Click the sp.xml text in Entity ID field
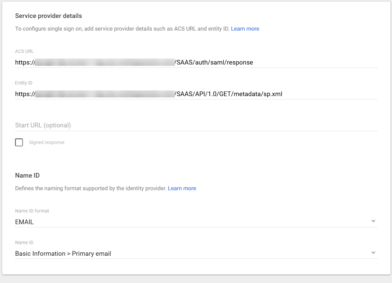The image size is (392, 283). click(273, 94)
